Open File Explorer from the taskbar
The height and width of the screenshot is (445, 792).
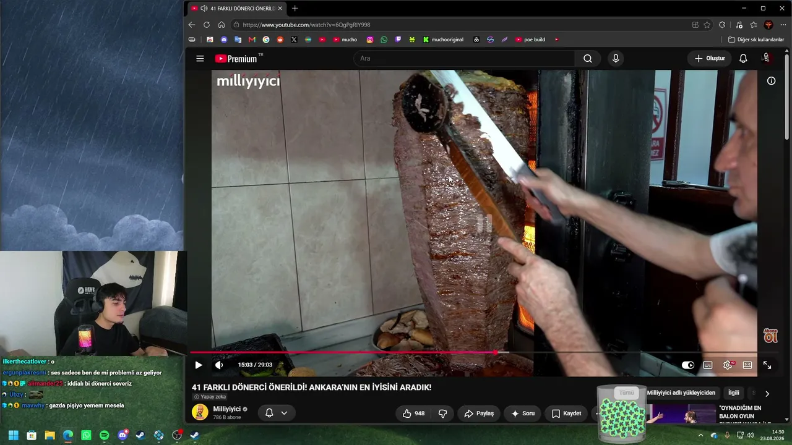pos(49,435)
